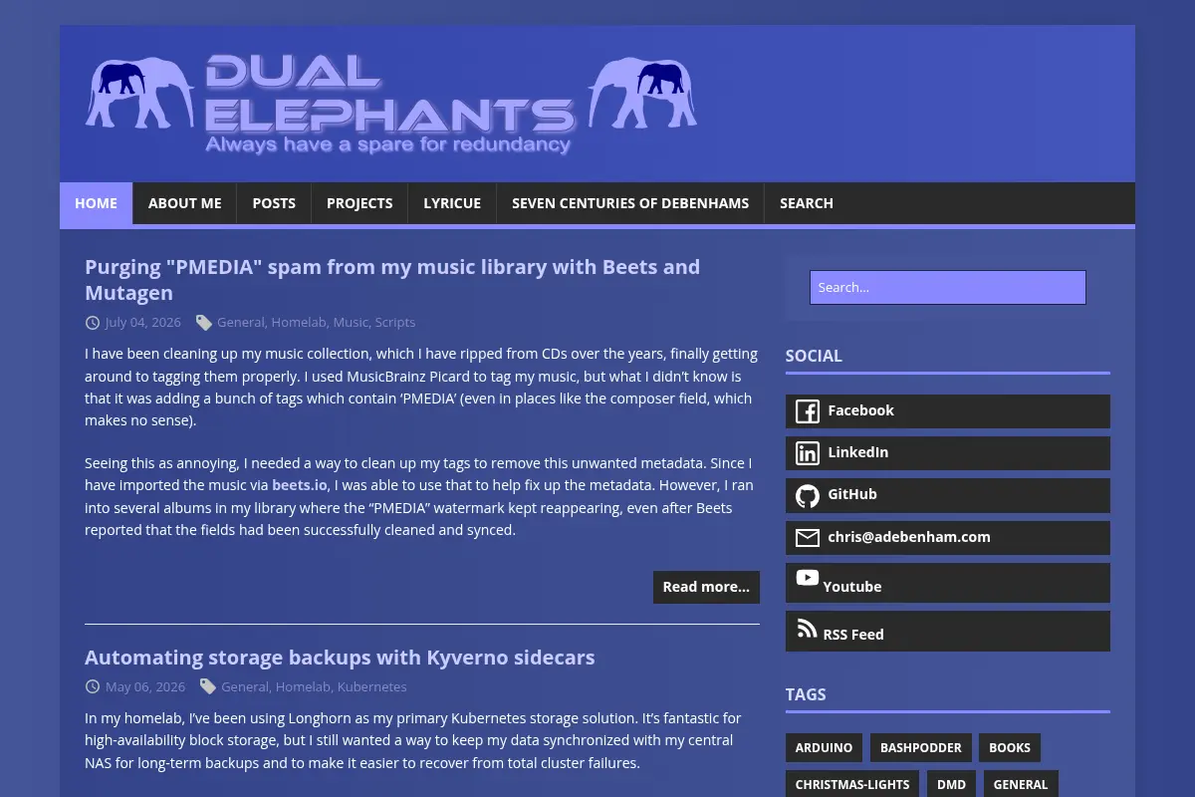Screen dimensions: 1195x797
Task: Click General category on PMEDIA post
Action: click(x=240, y=323)
